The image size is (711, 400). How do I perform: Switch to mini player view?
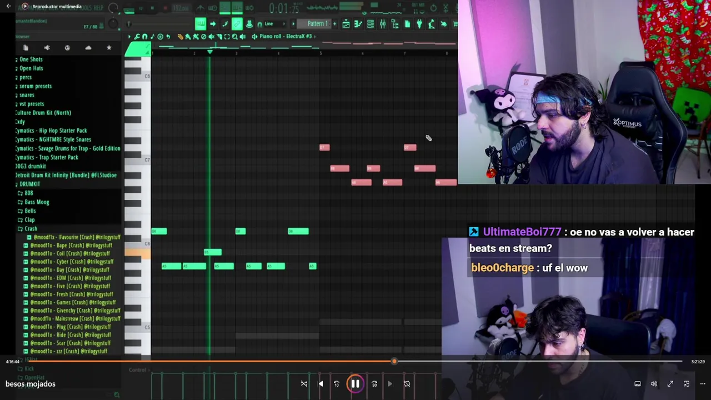coord(687,384)
